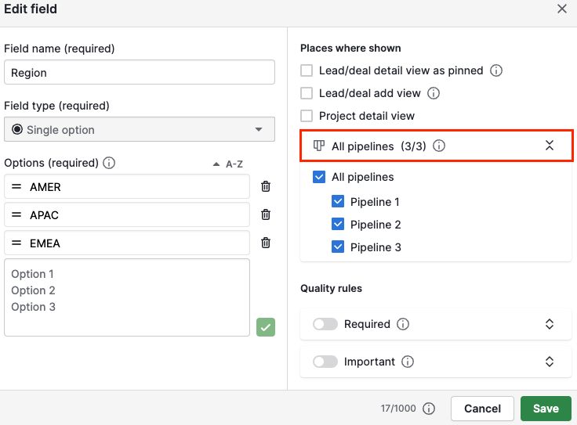
Task: Click the Region field name input
Action: 140,72
